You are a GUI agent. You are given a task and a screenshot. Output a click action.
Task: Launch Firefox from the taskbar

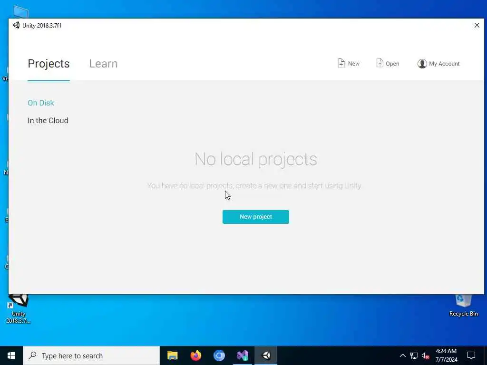coord(195,355)
